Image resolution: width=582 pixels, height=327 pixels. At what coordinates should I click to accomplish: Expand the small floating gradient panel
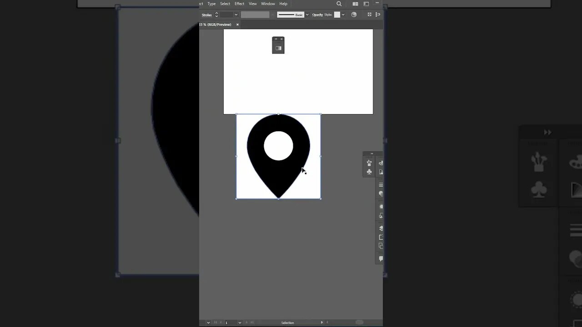coord(276,39)
